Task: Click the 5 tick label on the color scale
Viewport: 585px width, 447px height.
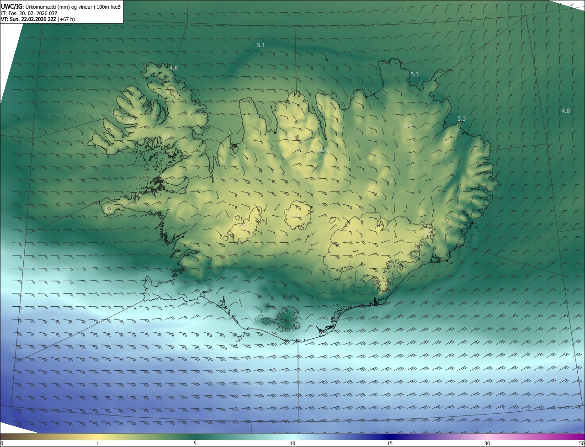Action: coord(195,443)
